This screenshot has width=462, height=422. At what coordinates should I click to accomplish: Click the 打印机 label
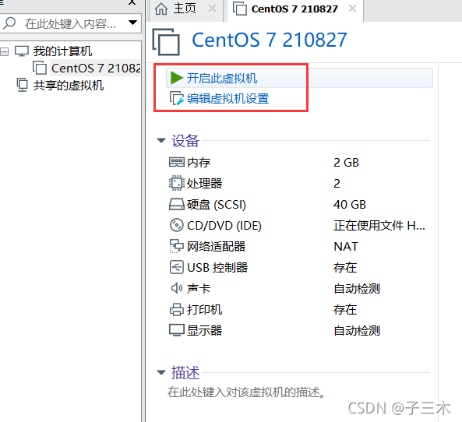(x=204, y=310)
